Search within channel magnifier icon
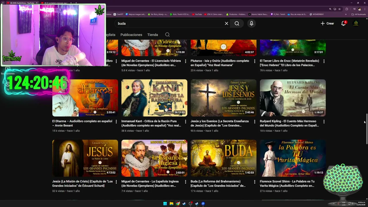This screenshot has width=368, height=207. [x=167, y=35]
